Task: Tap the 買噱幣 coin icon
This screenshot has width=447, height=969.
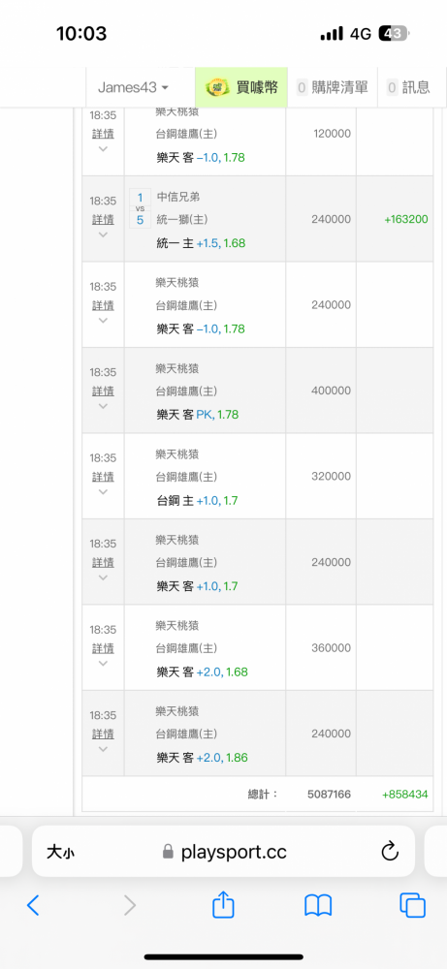Action: click(x=217, y=87)
